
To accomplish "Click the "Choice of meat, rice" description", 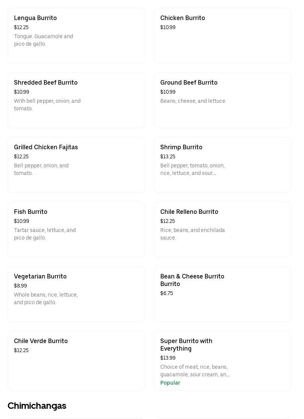I will pos(195,371).
